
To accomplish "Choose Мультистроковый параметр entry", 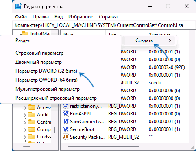I will [x=61, y=89].
